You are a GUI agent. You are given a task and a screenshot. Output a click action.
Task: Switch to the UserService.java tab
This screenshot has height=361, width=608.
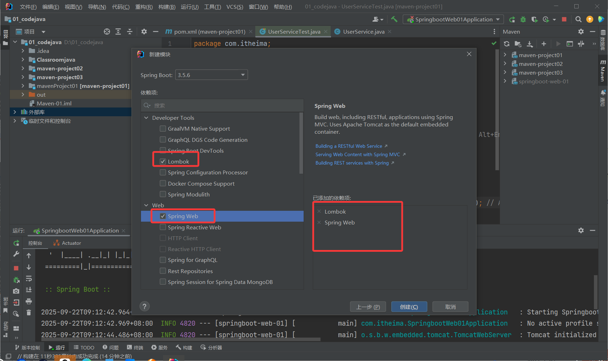[363, 32]
